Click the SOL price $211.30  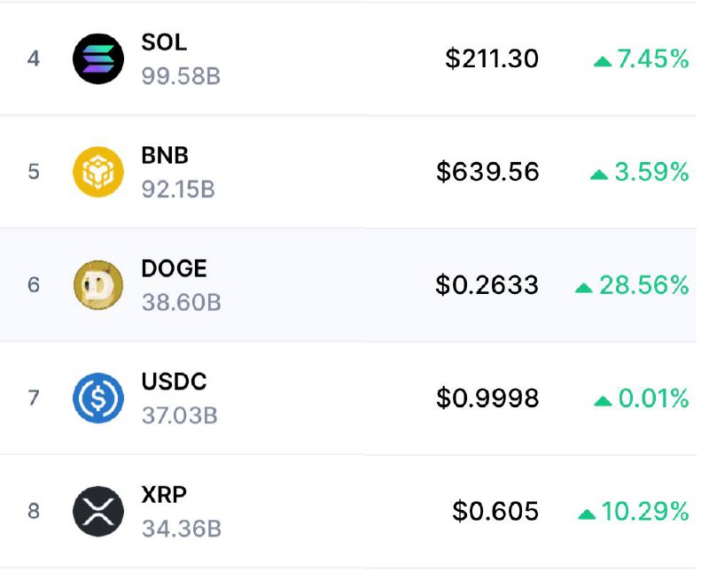click(x=492, y=58)
